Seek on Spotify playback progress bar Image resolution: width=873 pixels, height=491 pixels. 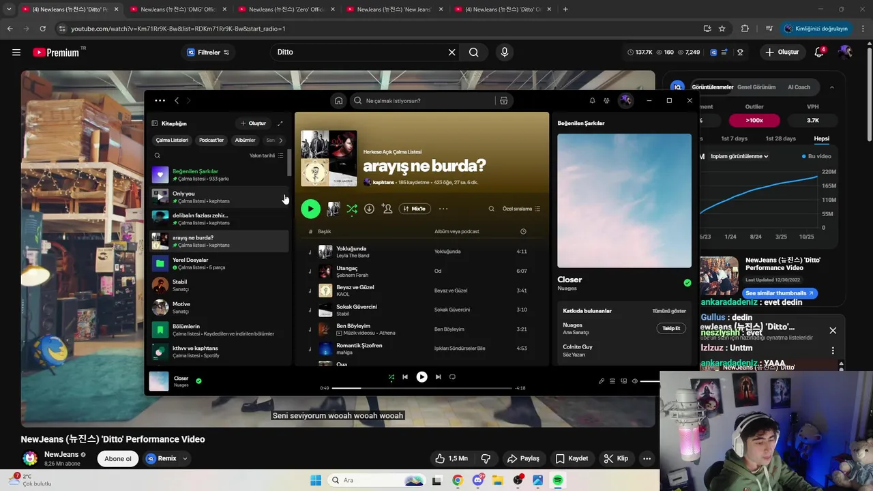421,388
